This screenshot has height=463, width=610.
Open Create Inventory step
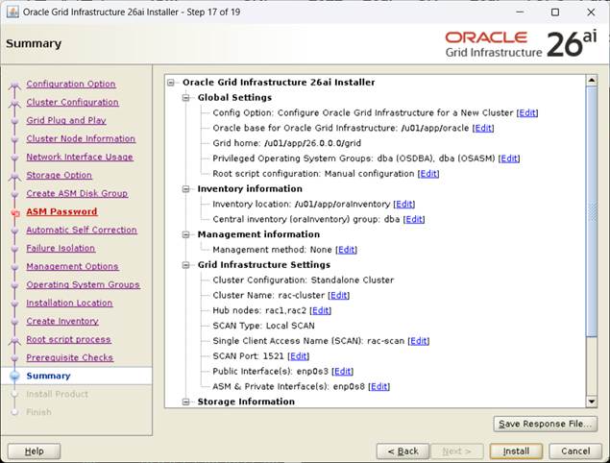[62, 322]
